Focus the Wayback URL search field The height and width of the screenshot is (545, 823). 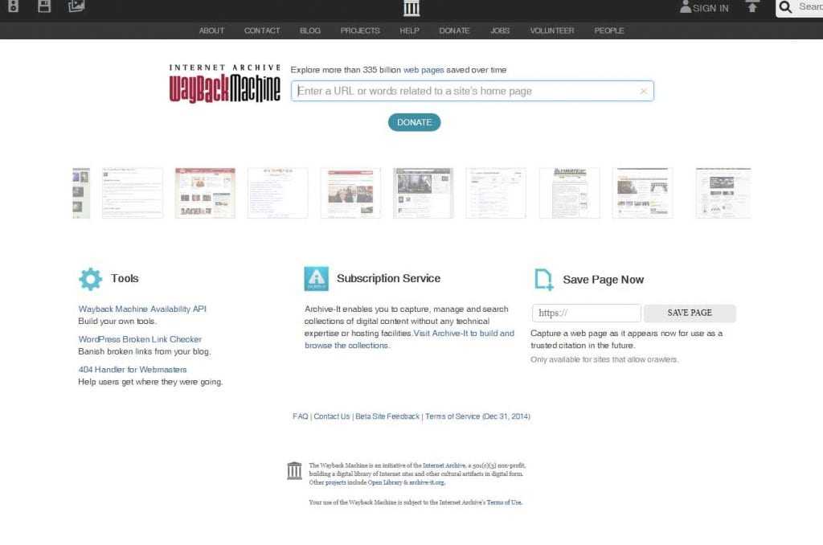click(x=473, y=91)
